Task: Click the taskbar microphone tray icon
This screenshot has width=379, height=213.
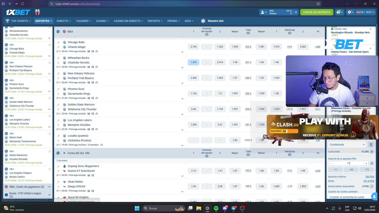Action: (x=340, y=208)
